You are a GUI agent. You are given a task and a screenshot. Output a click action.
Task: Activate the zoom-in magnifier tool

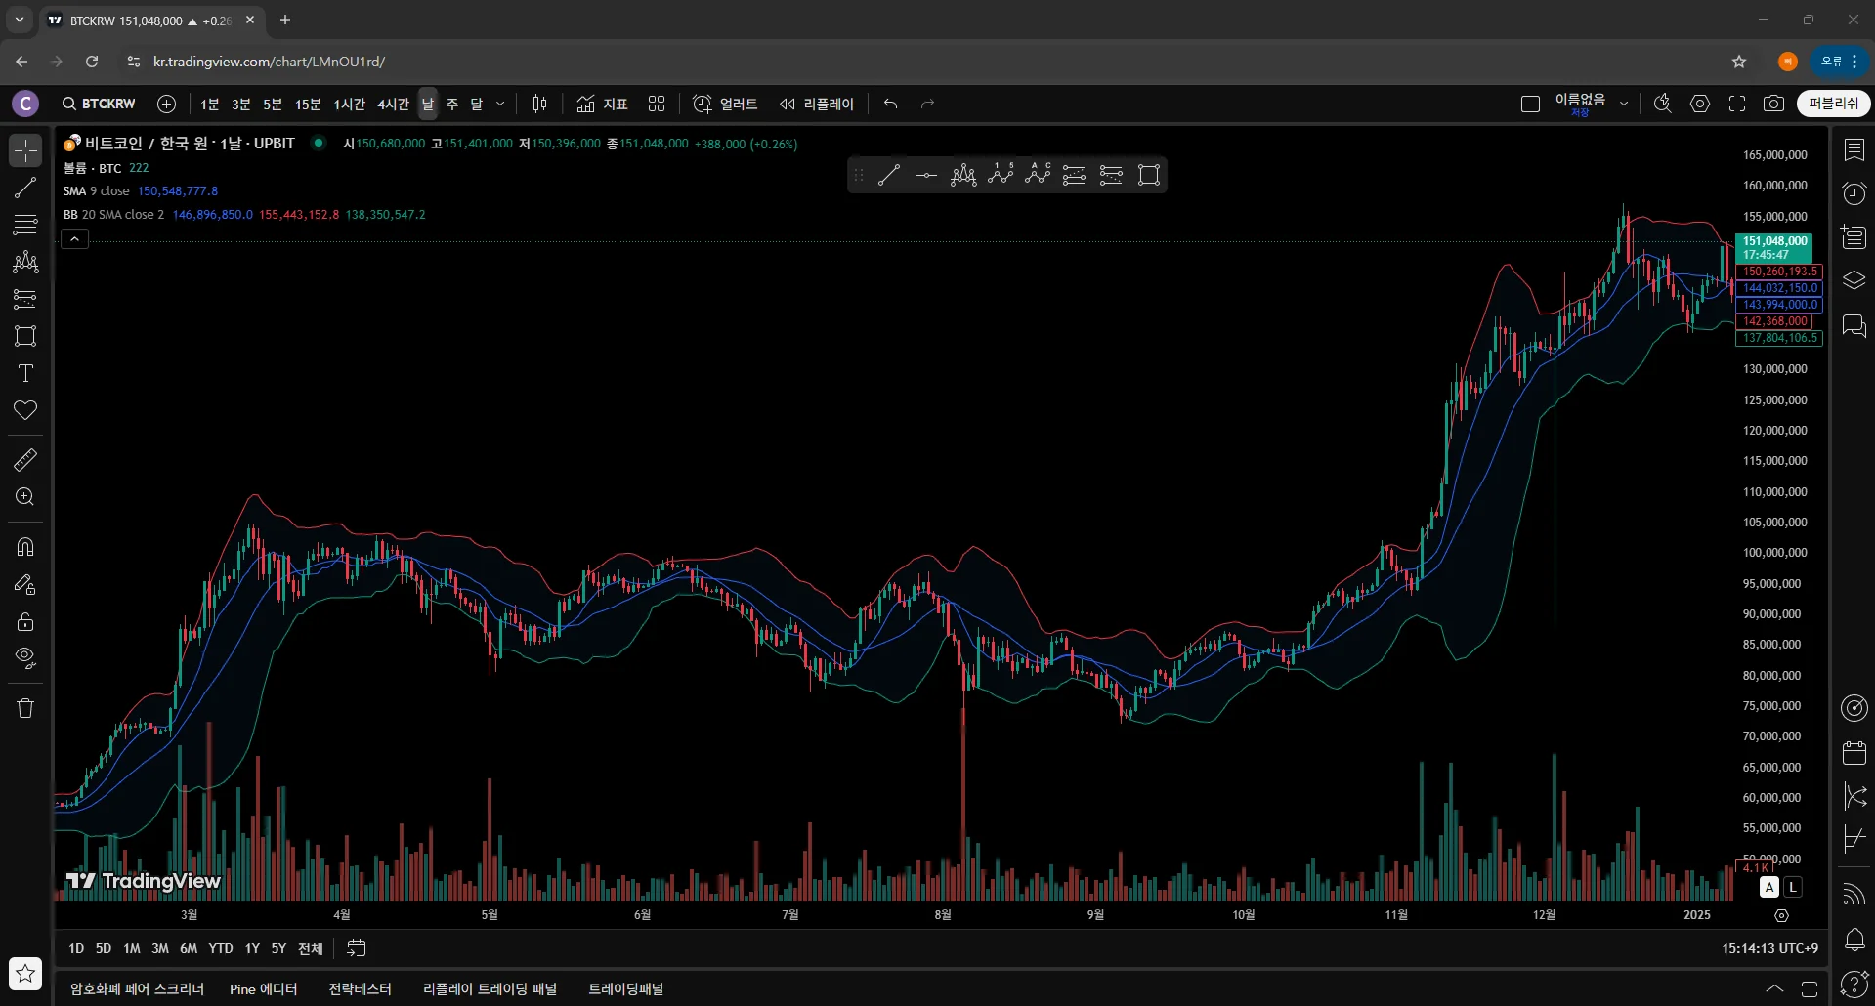(x=25, y=496)
